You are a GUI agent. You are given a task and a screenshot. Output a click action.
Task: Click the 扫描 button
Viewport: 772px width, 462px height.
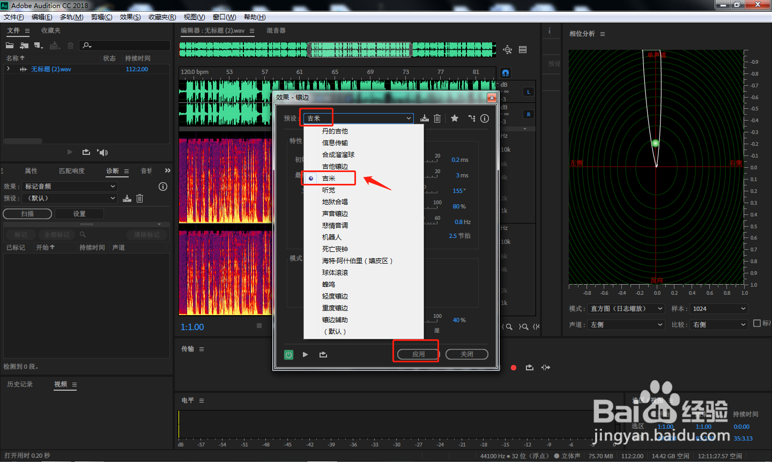click(x=27, y=214)
